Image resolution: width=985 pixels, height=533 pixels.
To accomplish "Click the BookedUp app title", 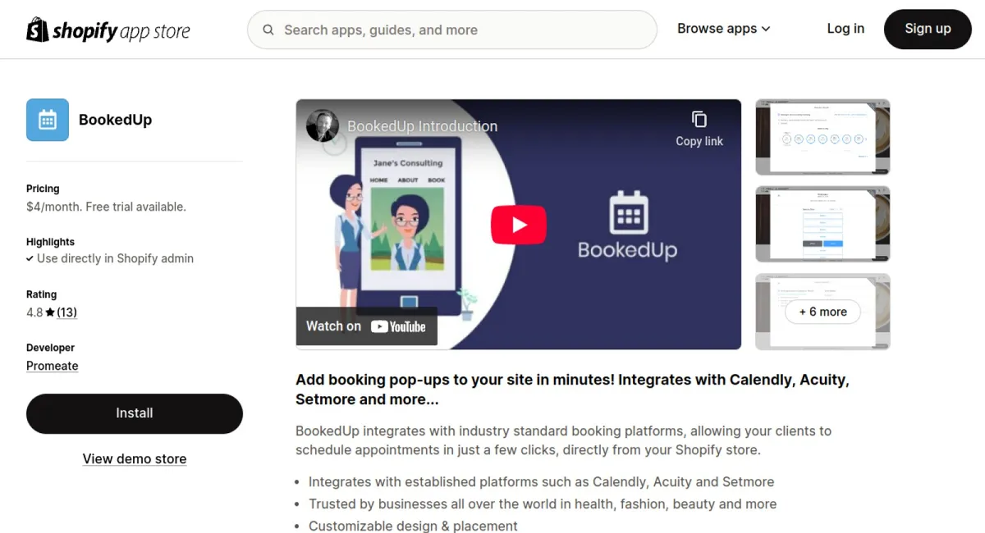I will click(x=115, y=120).
